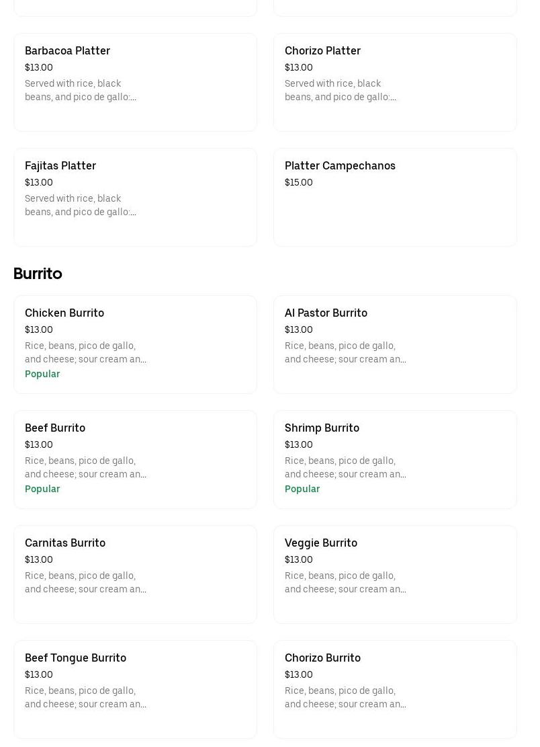Click the Fajitas Platter title
This screenshot has width=540, height=747.
coord(60,165)
